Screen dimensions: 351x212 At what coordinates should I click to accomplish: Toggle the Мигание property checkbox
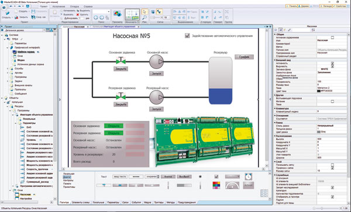(x=332, y=101)
